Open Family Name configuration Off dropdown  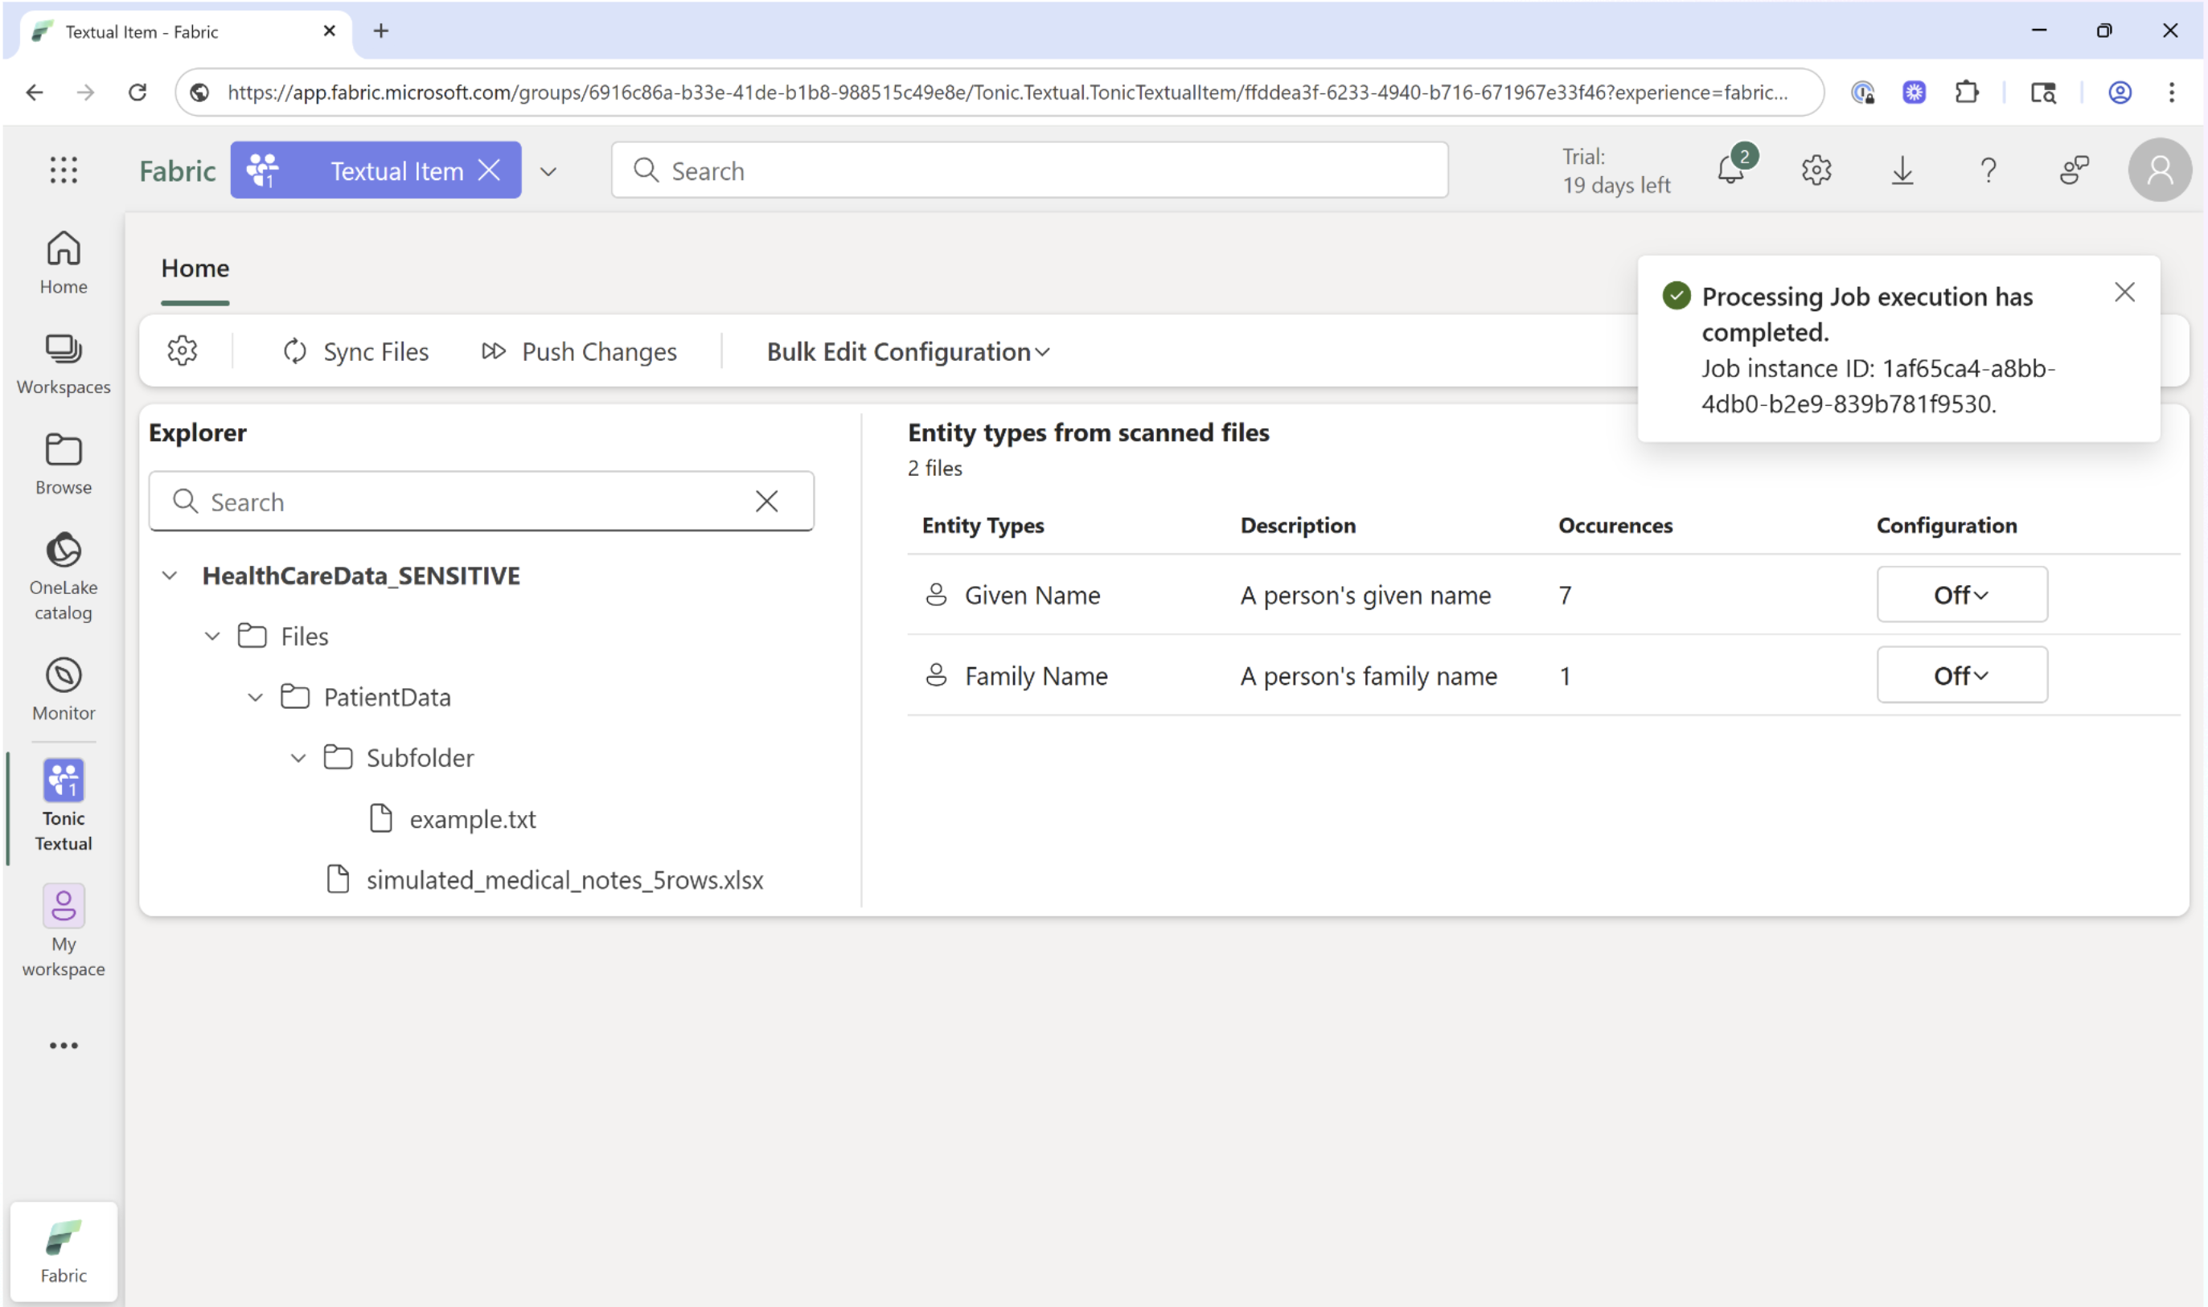point(1960,674)
